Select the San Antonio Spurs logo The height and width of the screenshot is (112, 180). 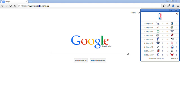click(158, 47)
